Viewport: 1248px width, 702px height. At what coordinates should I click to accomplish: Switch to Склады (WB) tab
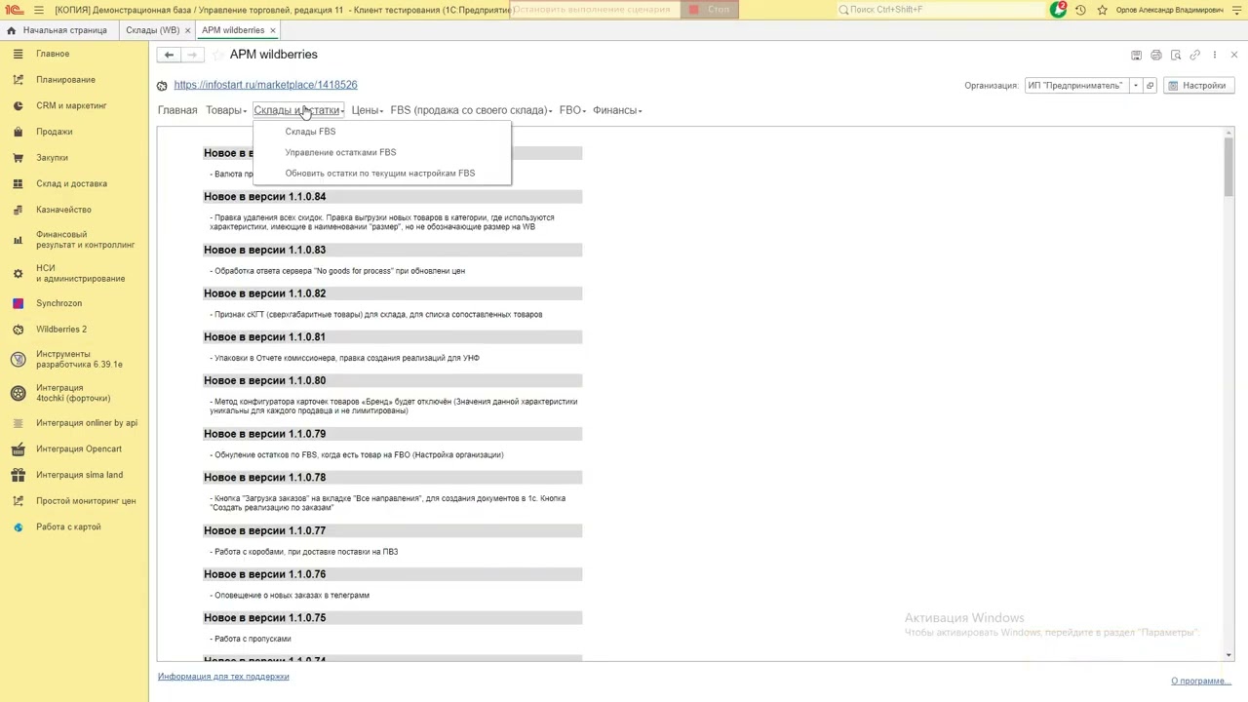pos(153,30)
